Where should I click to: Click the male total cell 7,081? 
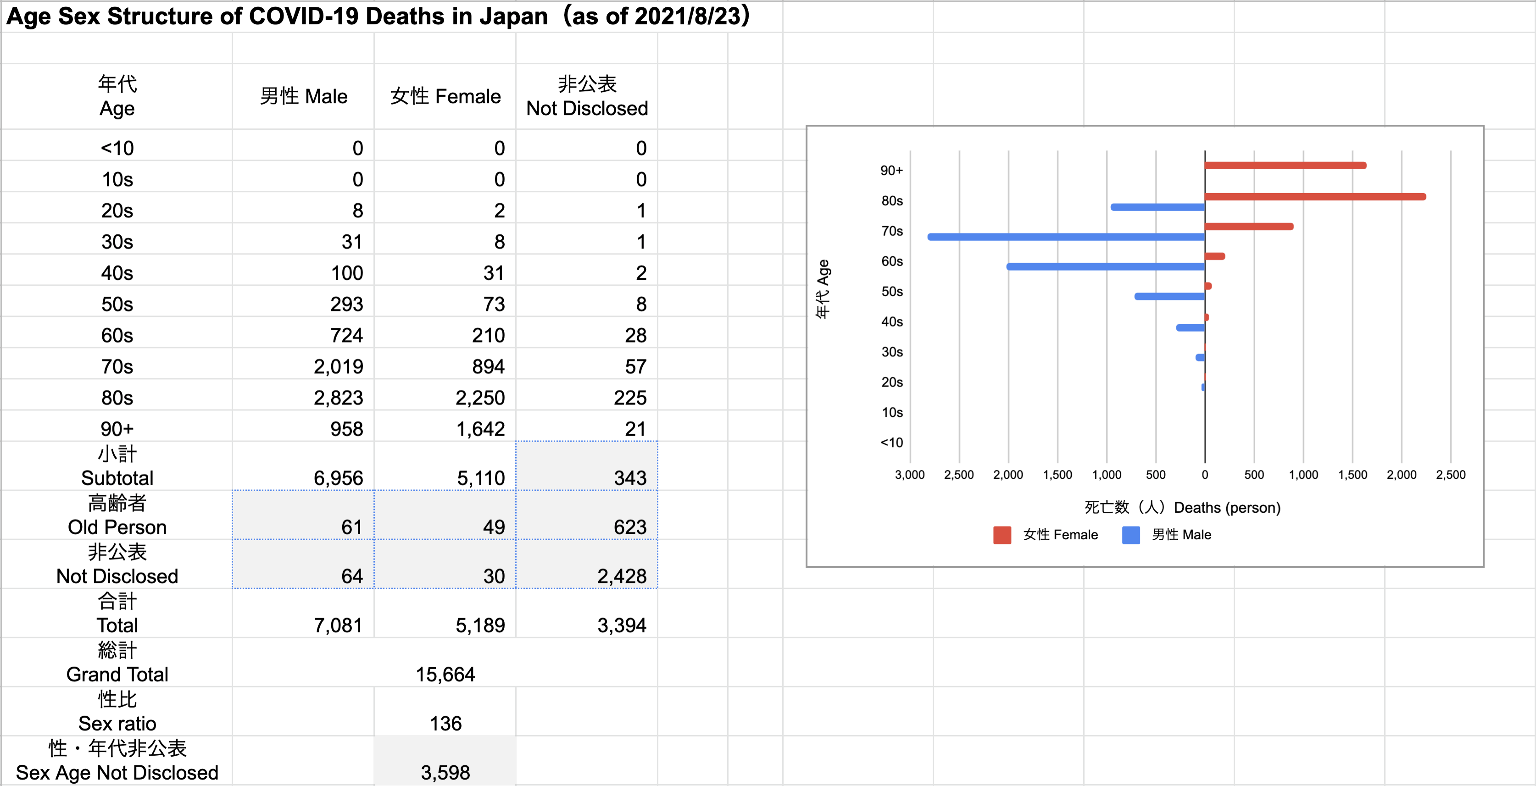coord(304,613)
